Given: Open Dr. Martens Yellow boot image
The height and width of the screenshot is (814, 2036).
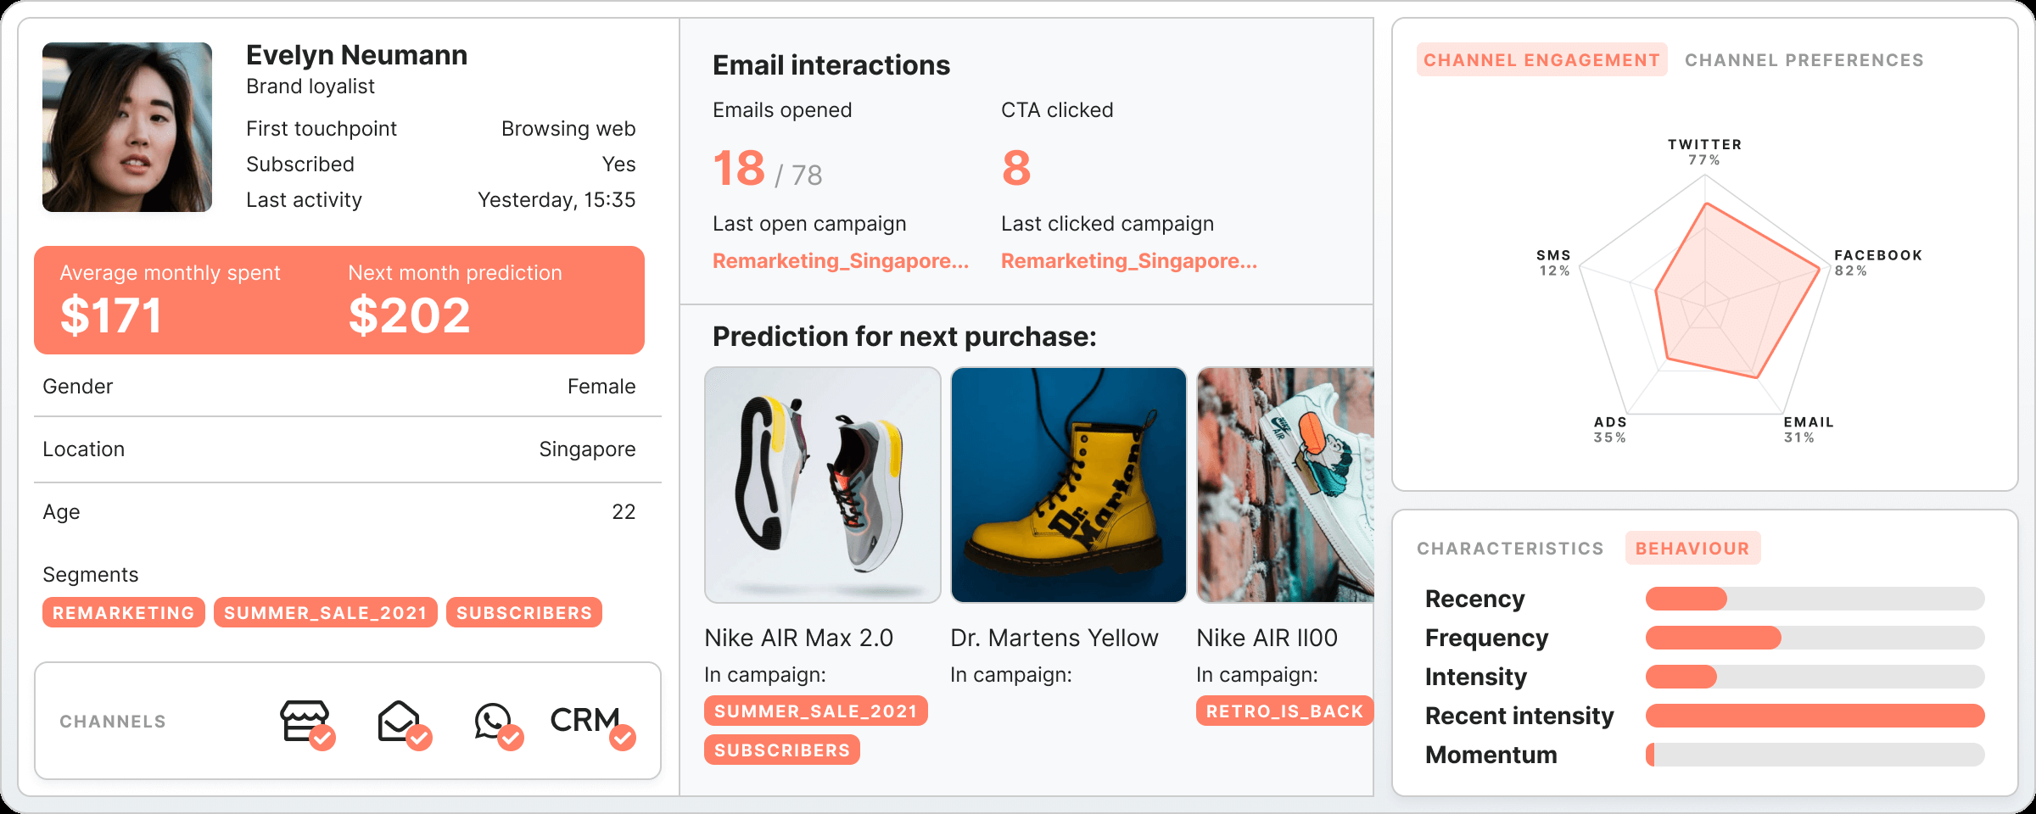Looking at the screenshot, I should [1068, 485].
